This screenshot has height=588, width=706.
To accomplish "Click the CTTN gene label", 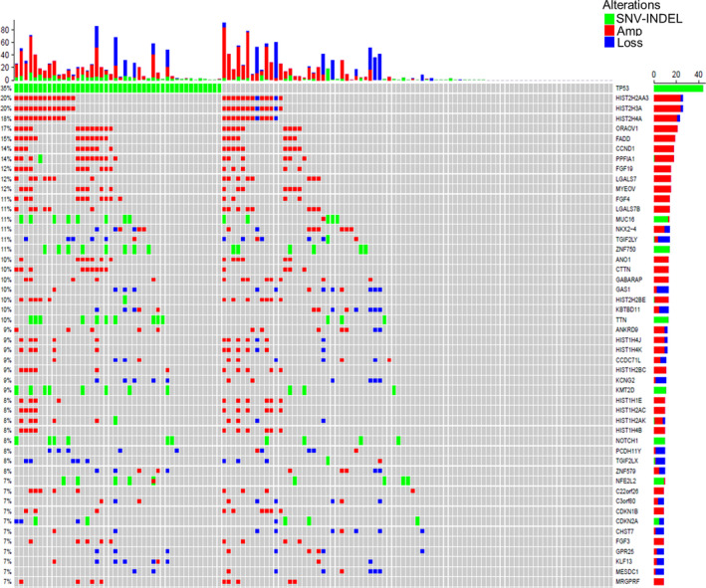I will pos(623,270).
